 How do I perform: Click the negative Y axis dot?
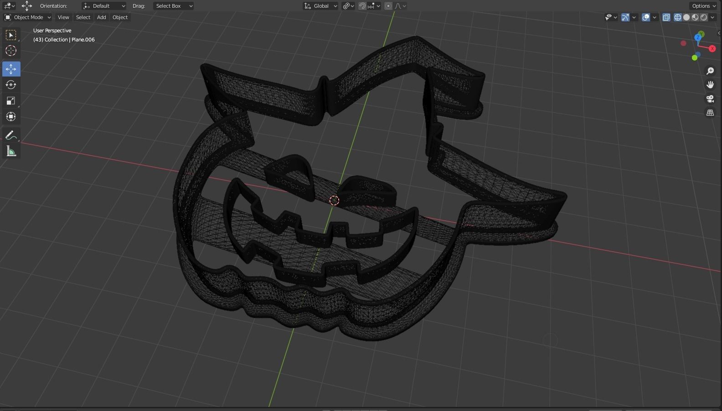tap(695, 58)
